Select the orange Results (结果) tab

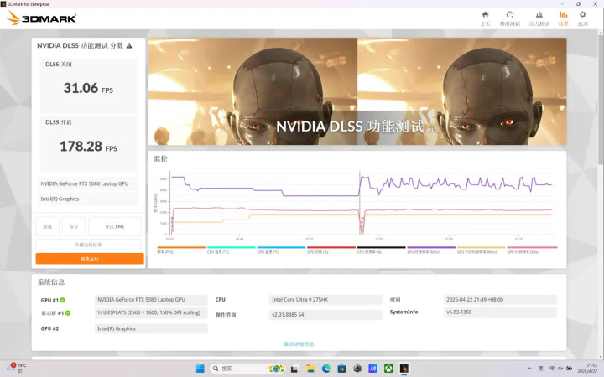point(563,18)
